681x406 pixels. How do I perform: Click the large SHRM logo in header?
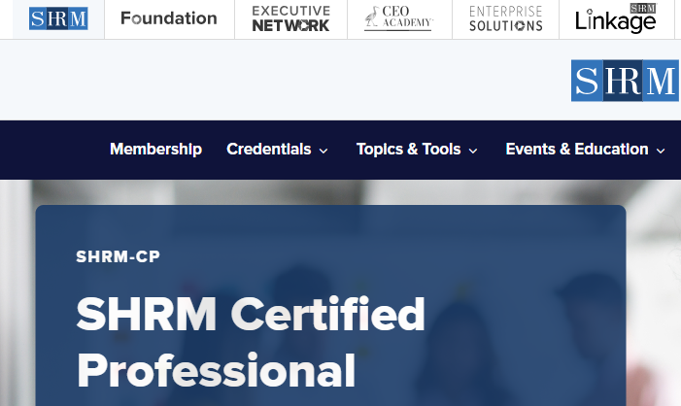click(x=625, y=81)
